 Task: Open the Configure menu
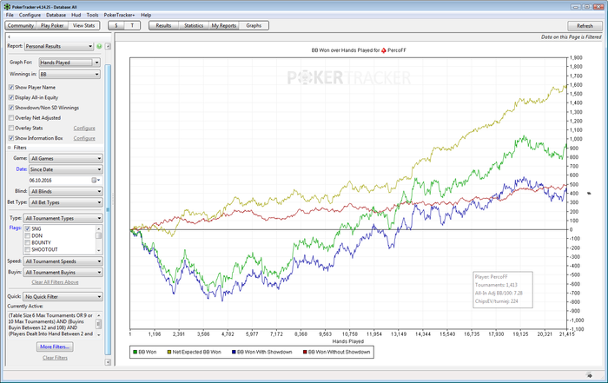point(30,15)
